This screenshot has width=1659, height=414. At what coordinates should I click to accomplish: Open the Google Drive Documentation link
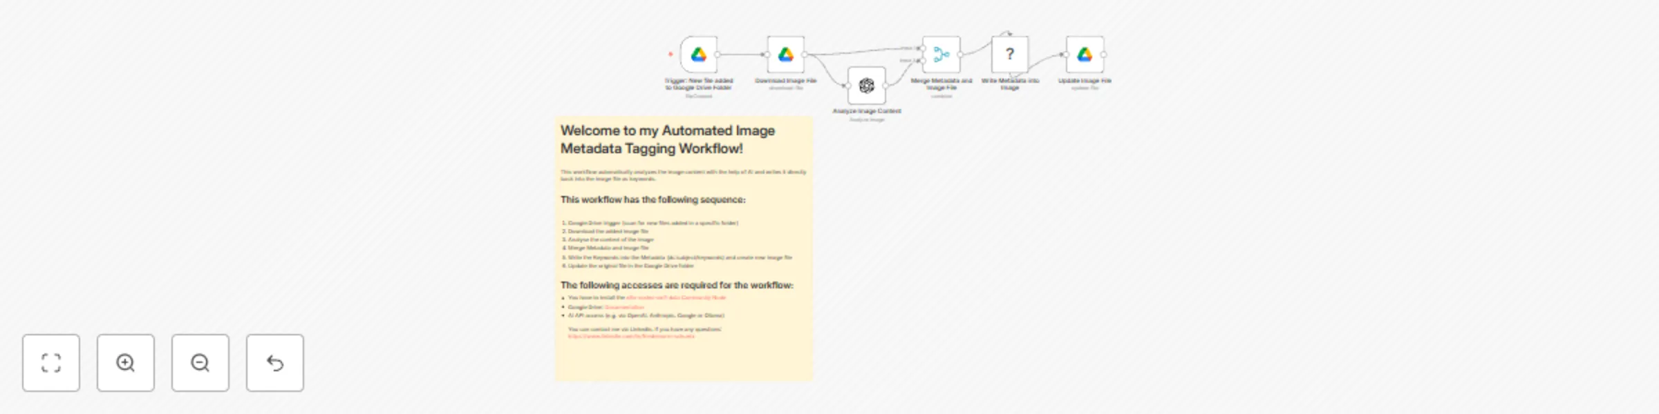coord(624,307)
